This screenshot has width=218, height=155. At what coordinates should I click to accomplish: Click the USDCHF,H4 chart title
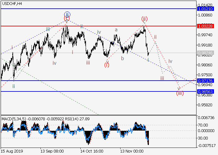tap(12, 4)
